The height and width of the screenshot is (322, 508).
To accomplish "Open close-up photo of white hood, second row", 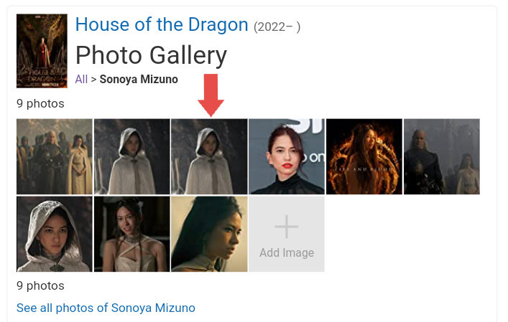I will (55, 234).
